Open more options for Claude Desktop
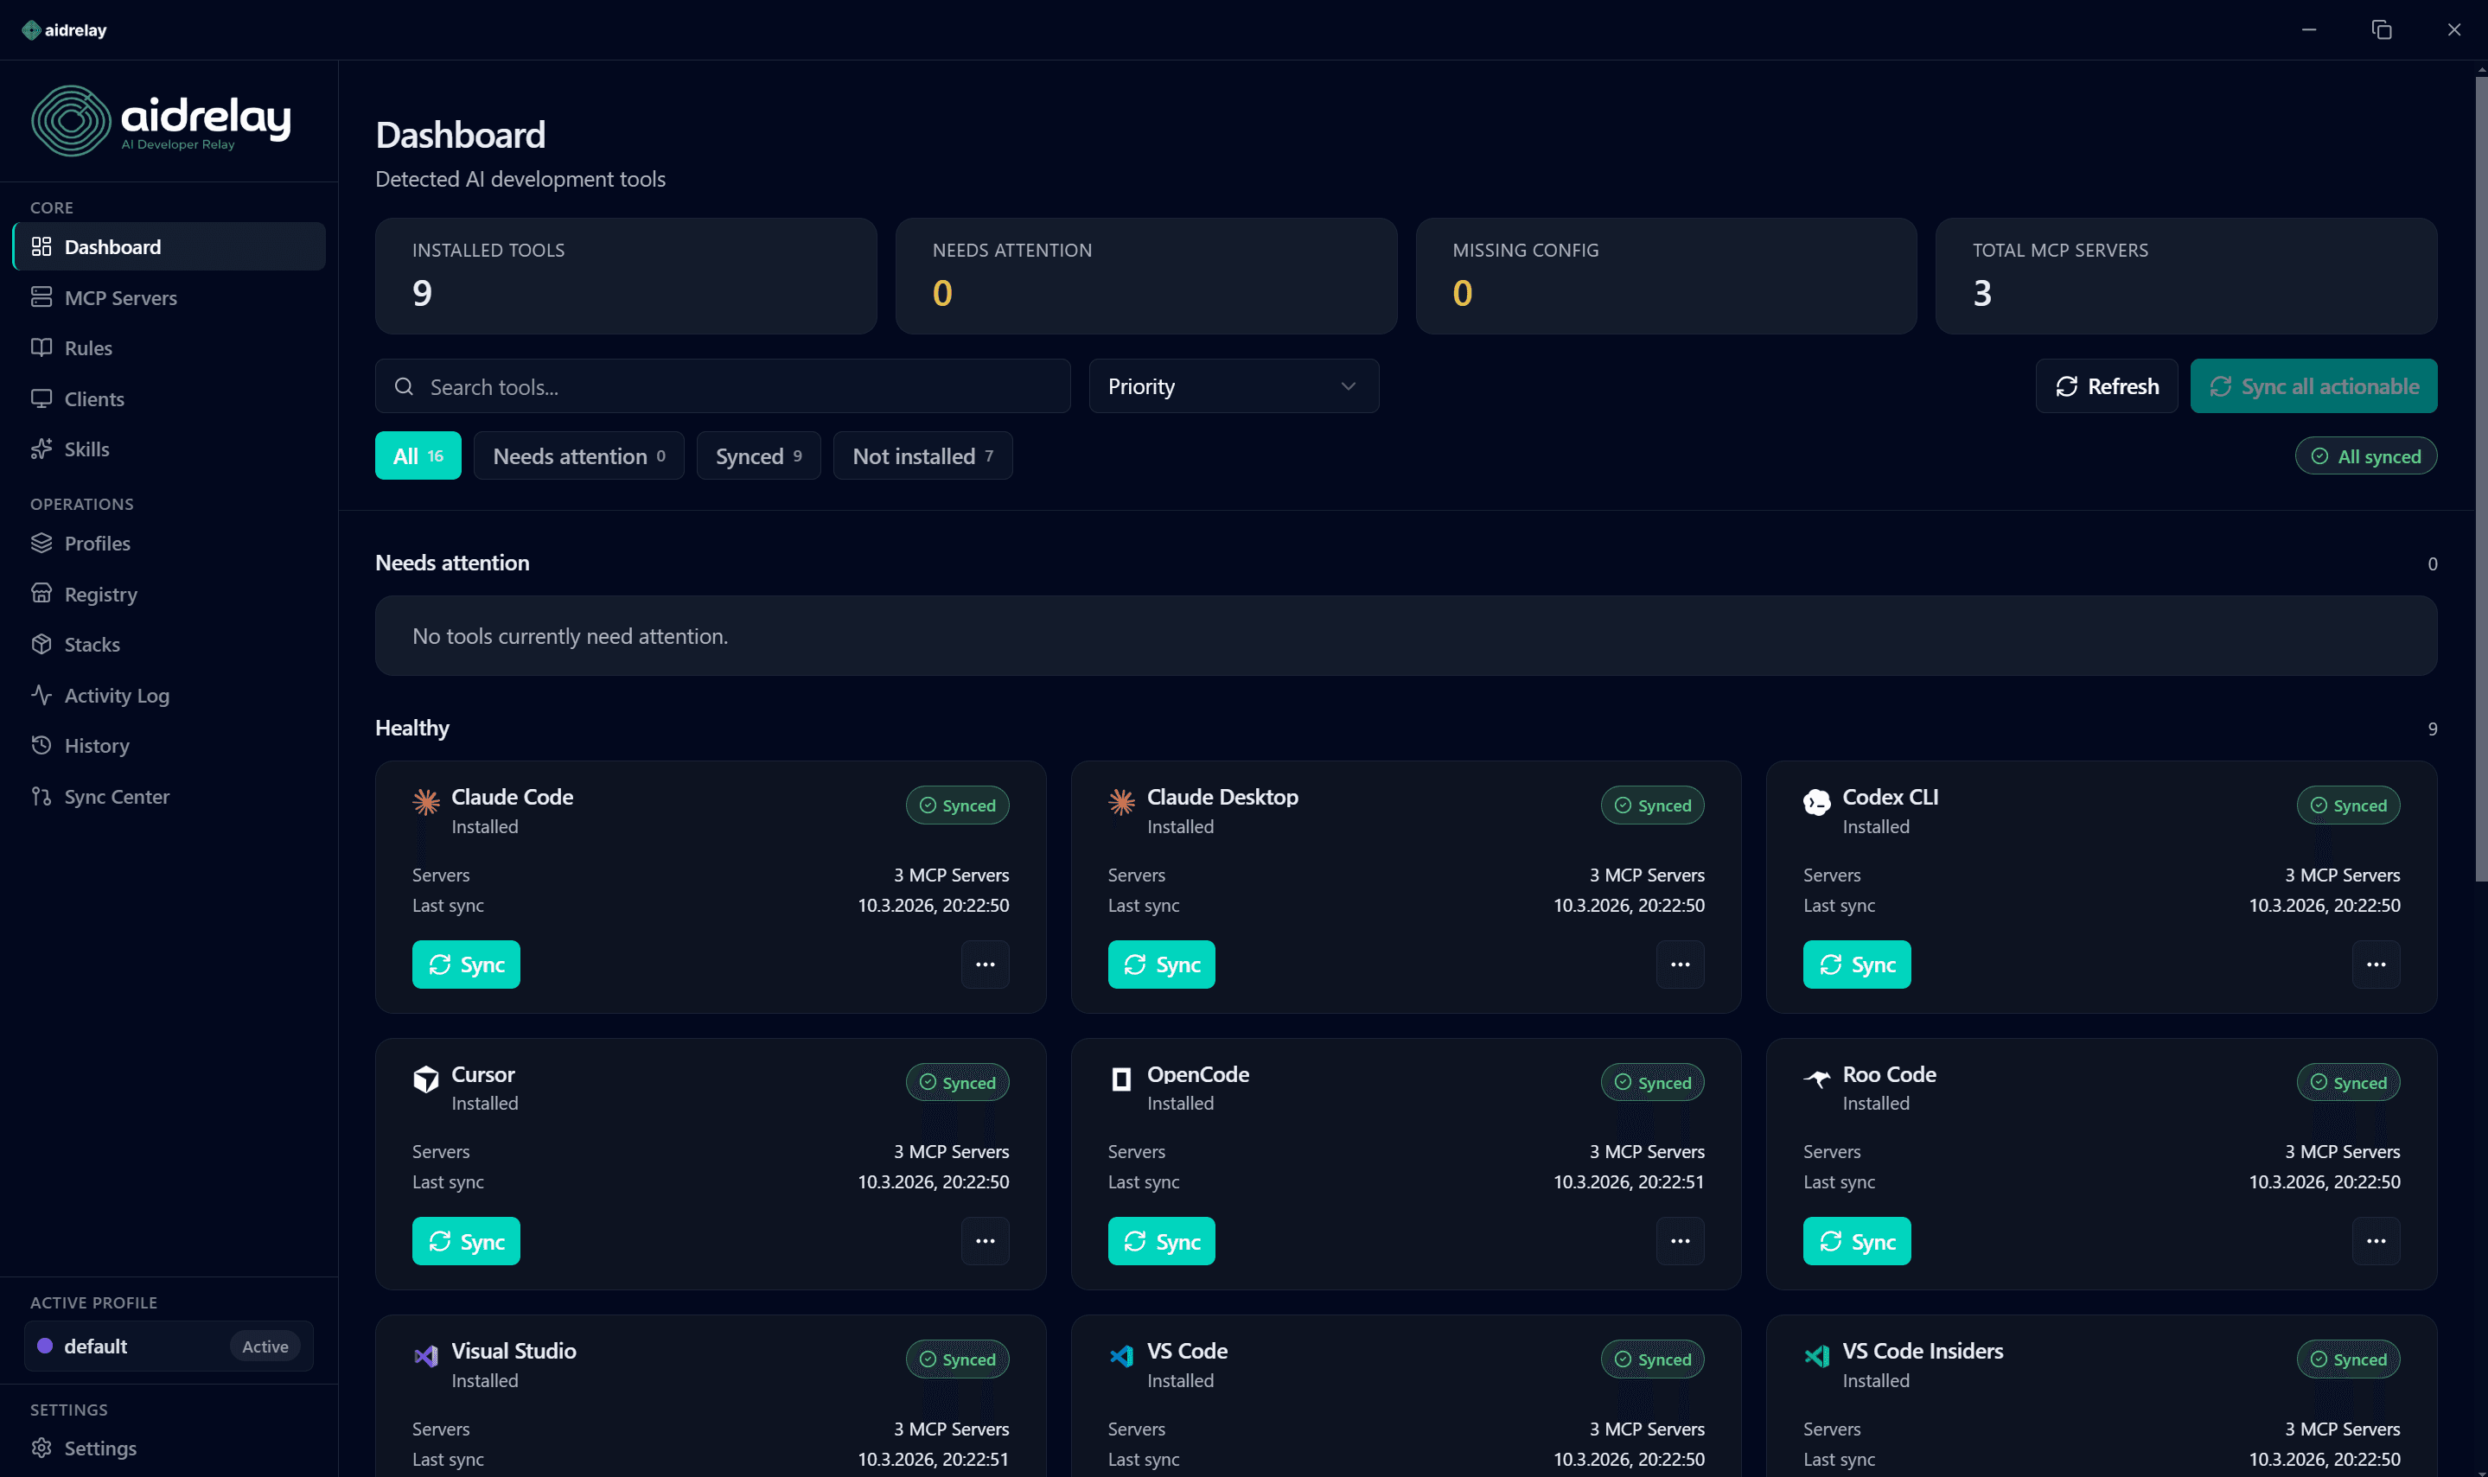 click(1681, 965)
